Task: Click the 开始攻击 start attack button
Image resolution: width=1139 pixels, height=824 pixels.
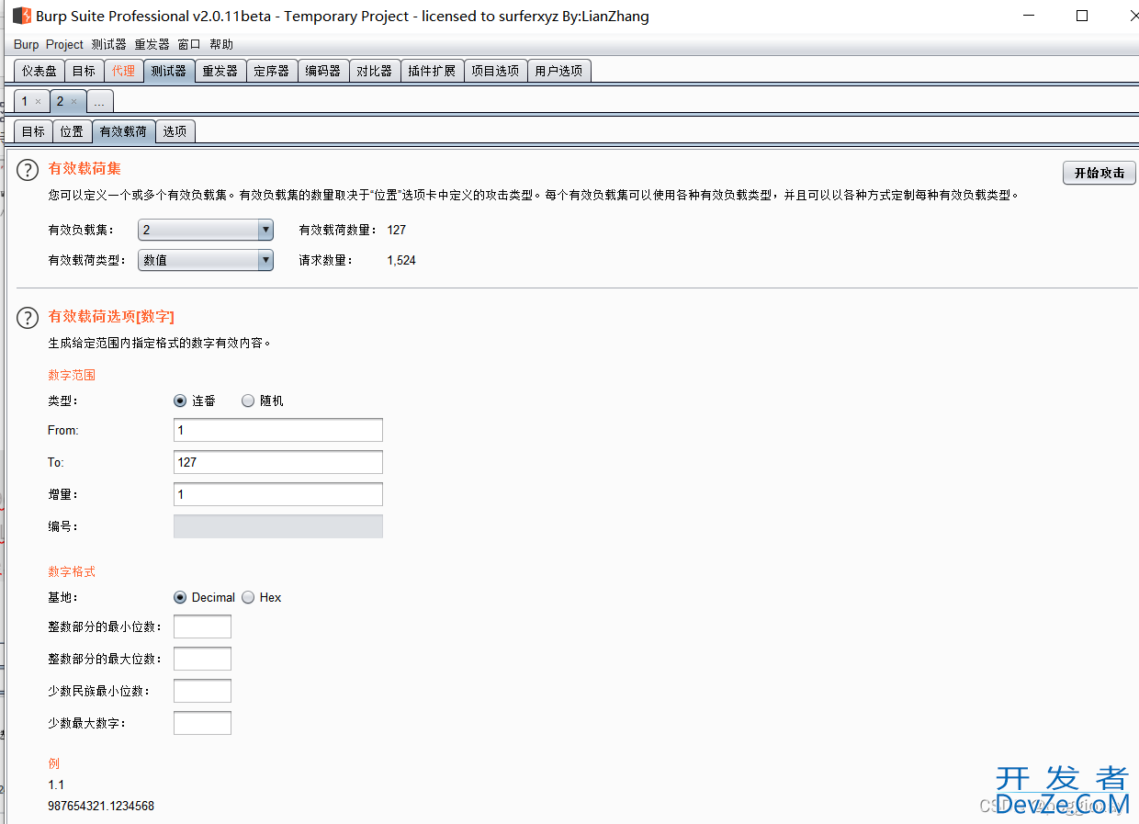Action: [x=1100, y=173]
